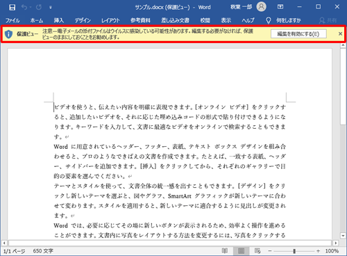Open the ヘルプ tab
The width and height of the screenshot is (347, 256).
point(248,20)
